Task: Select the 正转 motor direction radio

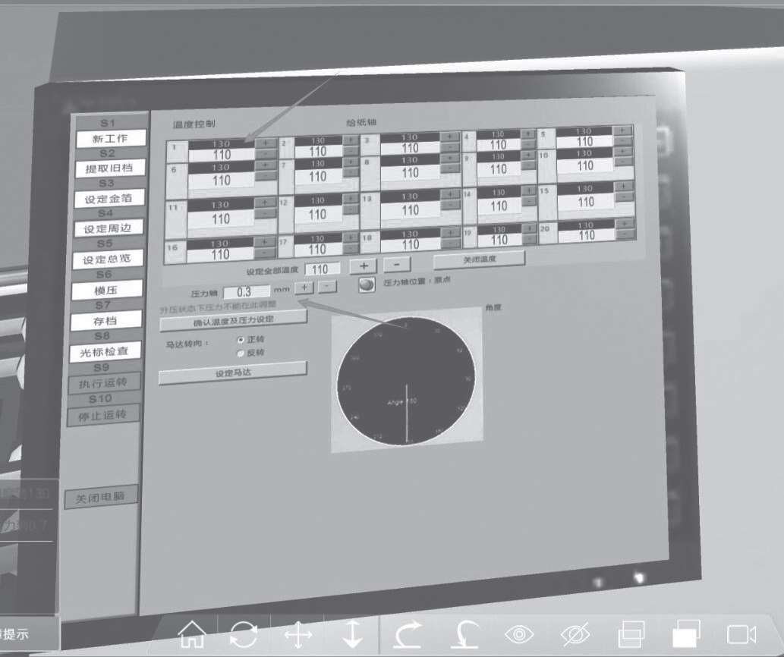Action: (x=241, y=340)
